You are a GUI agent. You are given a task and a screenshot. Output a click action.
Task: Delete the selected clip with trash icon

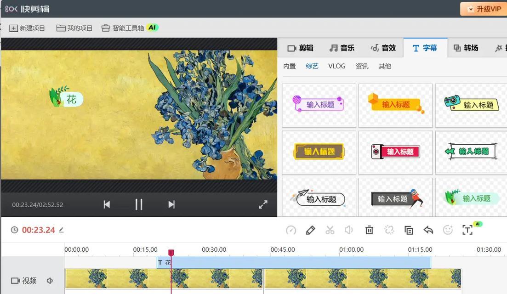pos(369,230)
